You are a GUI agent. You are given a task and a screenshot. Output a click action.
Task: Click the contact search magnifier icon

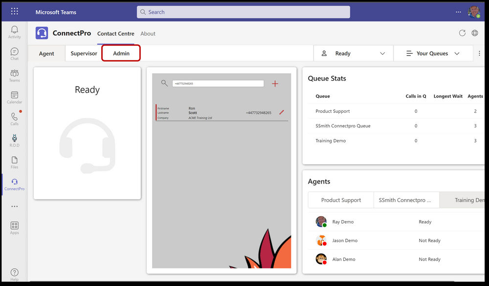coord(164,83)
